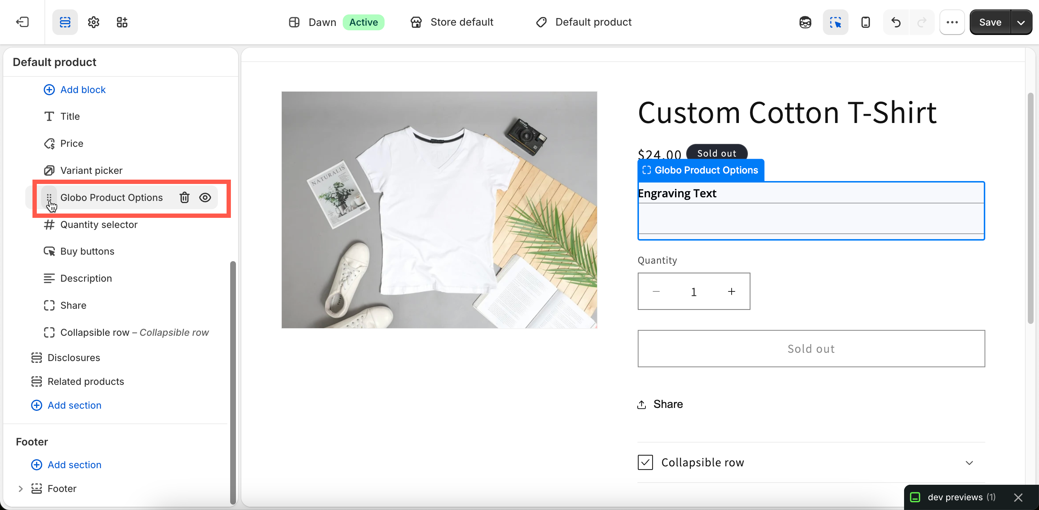Exit the theme editor via back icon
Image resolution: width=1039 pixels, height=510 pixels.
click(22, 22)
